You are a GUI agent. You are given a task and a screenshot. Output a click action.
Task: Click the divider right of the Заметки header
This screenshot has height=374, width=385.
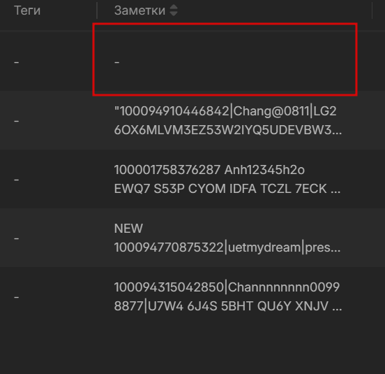pyautogui.click(x=372, y=10)
